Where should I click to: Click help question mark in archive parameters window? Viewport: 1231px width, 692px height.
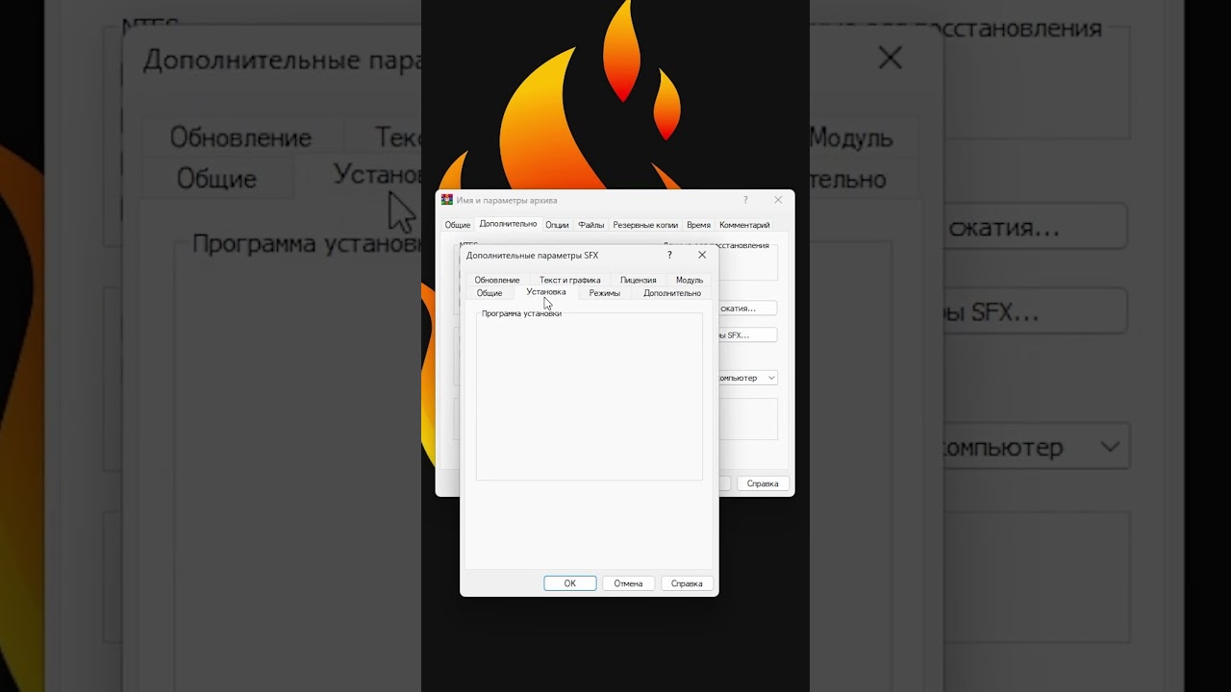(x=745, y=200)
